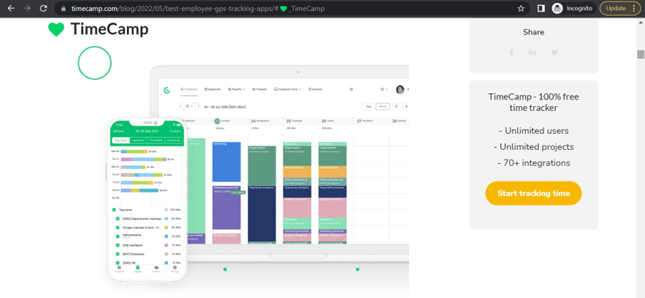Click the Start tracking time button

[x=533, y=193]
